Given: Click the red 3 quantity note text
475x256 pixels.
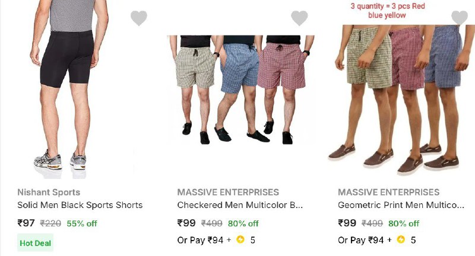Looking at the screenshot, I should [388, 11].
